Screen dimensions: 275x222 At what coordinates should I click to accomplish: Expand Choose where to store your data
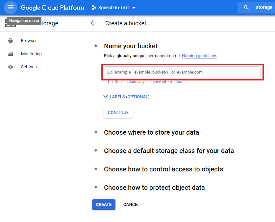(x=151, y=133)
